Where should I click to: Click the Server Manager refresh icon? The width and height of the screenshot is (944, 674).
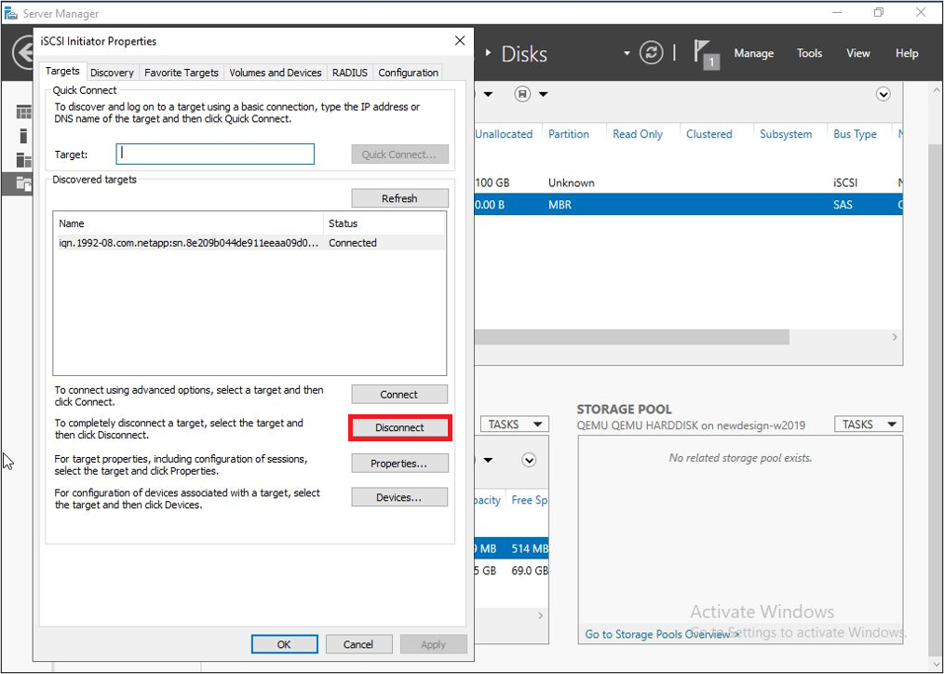point(653,53)
